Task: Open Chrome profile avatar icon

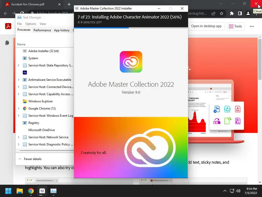Action: [x=248, y=13]
